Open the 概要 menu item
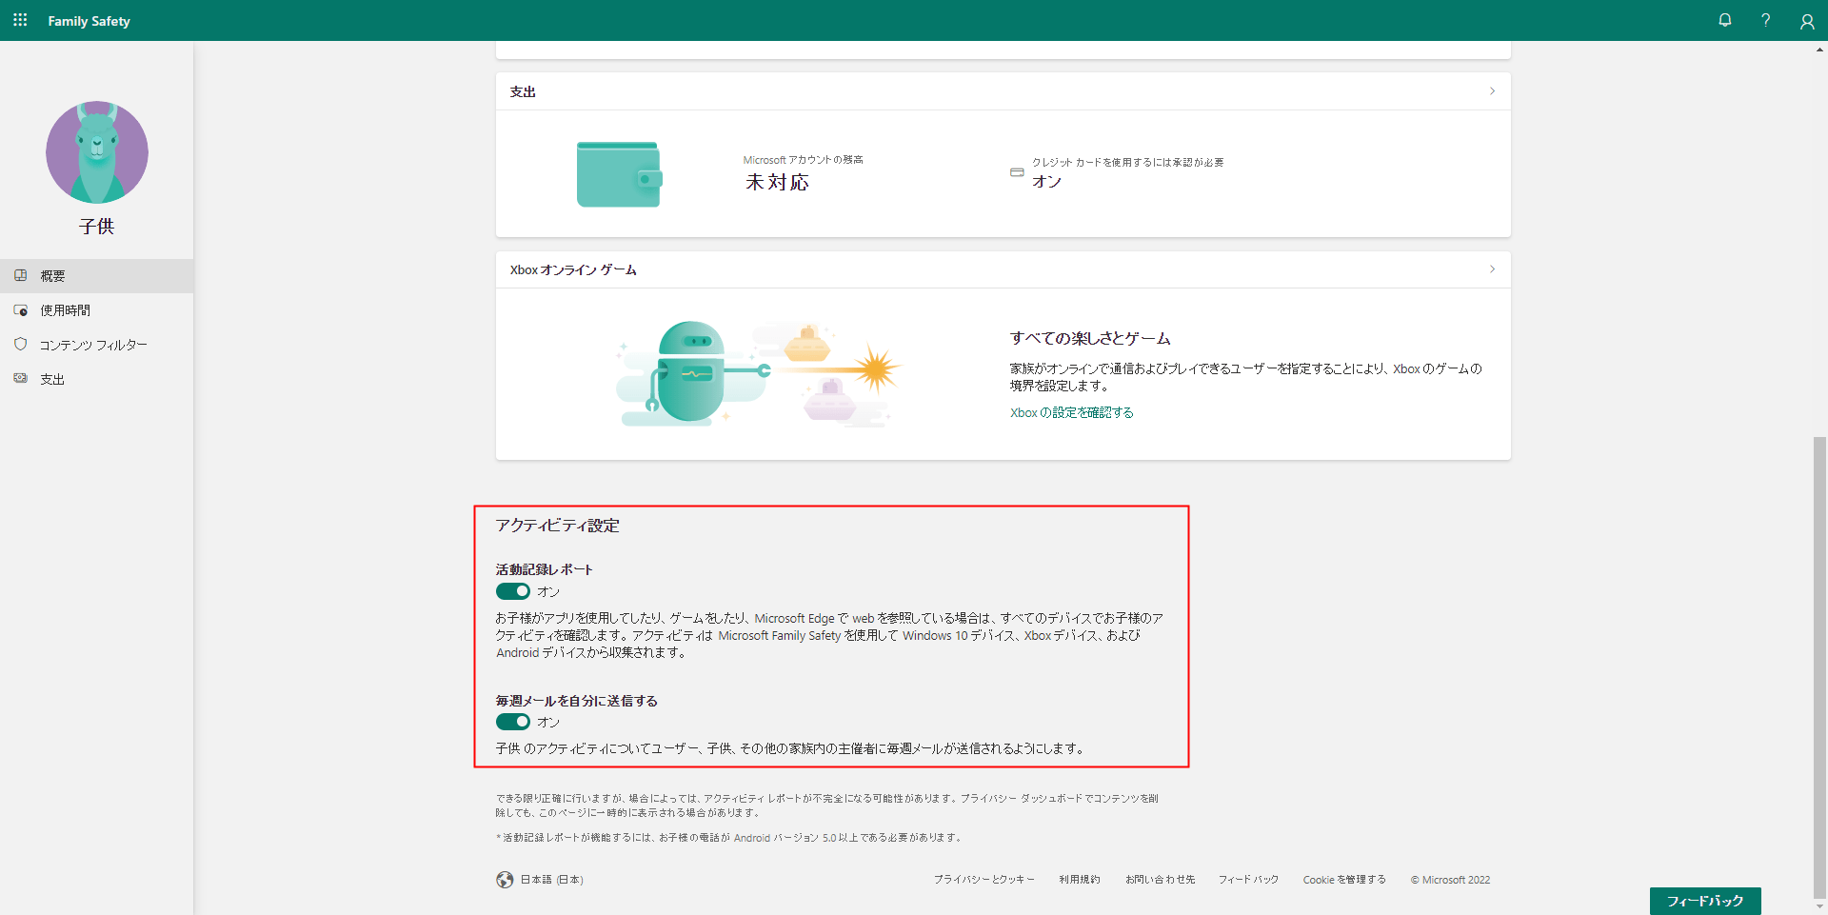 pyautogui.click(x=97, y=276)
